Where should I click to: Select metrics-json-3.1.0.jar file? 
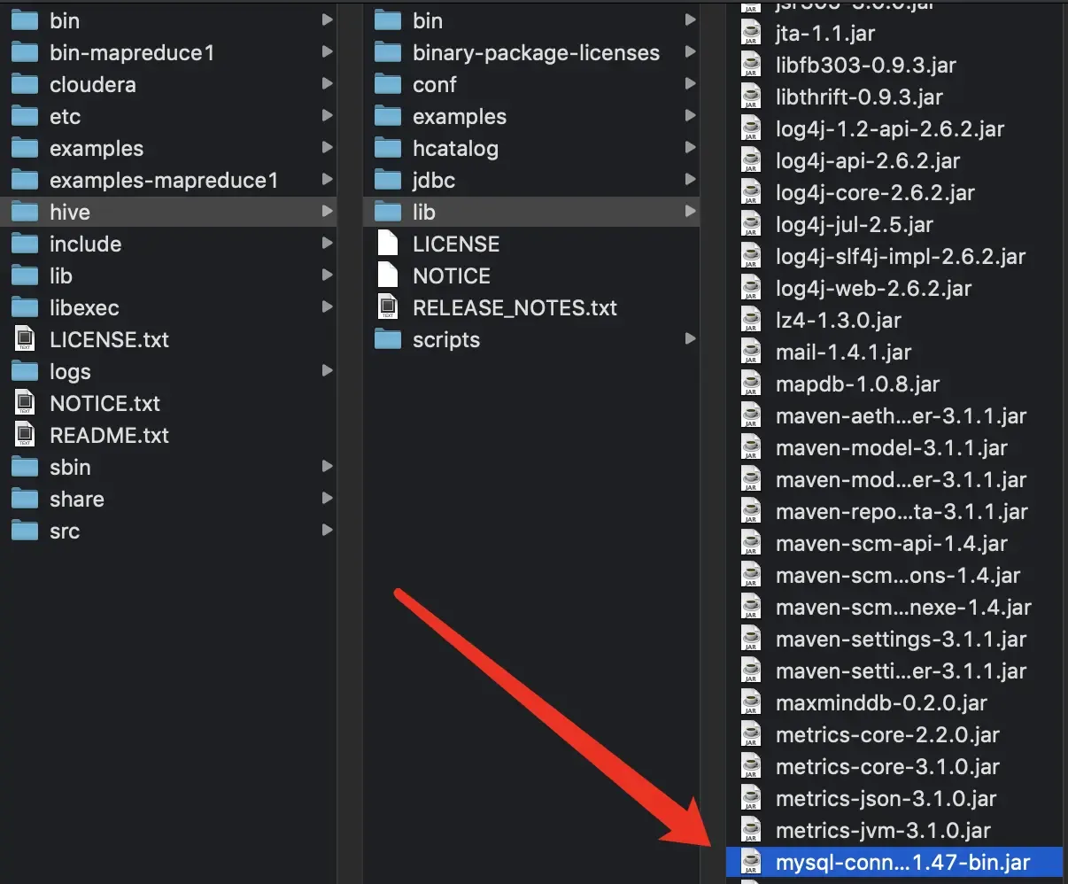point(894,798)
